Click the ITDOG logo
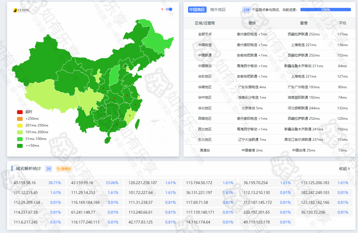Screen dimensions: 358x233 point(21,10)
